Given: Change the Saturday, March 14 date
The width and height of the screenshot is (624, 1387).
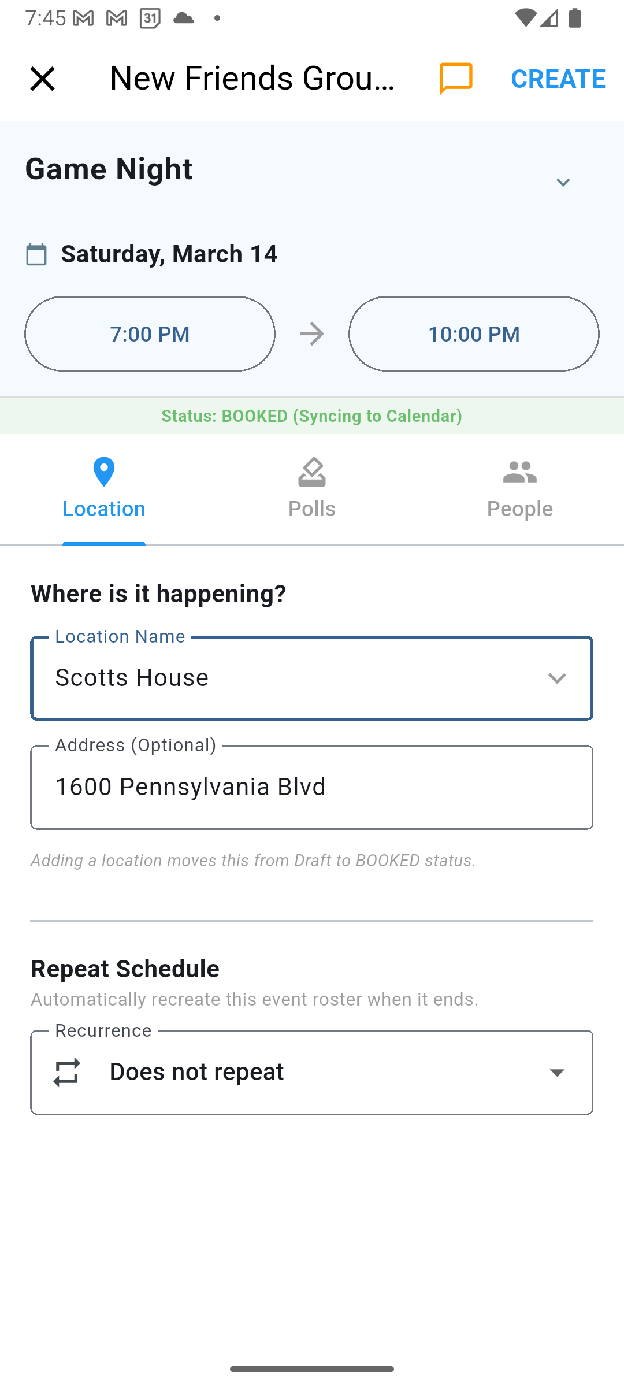Looking at the screenshot, I should click(x=169, y=254).
